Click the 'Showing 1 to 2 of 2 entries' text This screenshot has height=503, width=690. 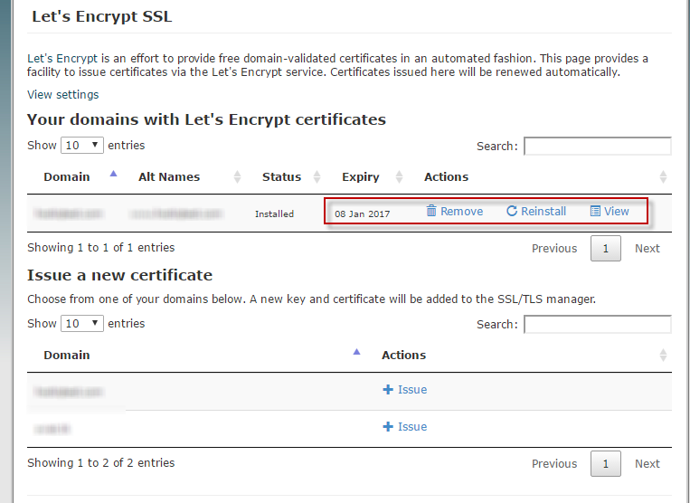click(100, 462)
